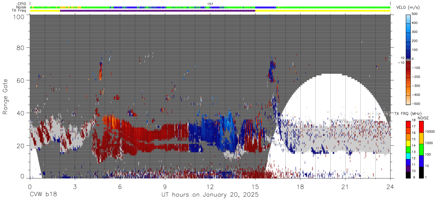Click the 20 tick on Range Gate axis

[21, 146]
